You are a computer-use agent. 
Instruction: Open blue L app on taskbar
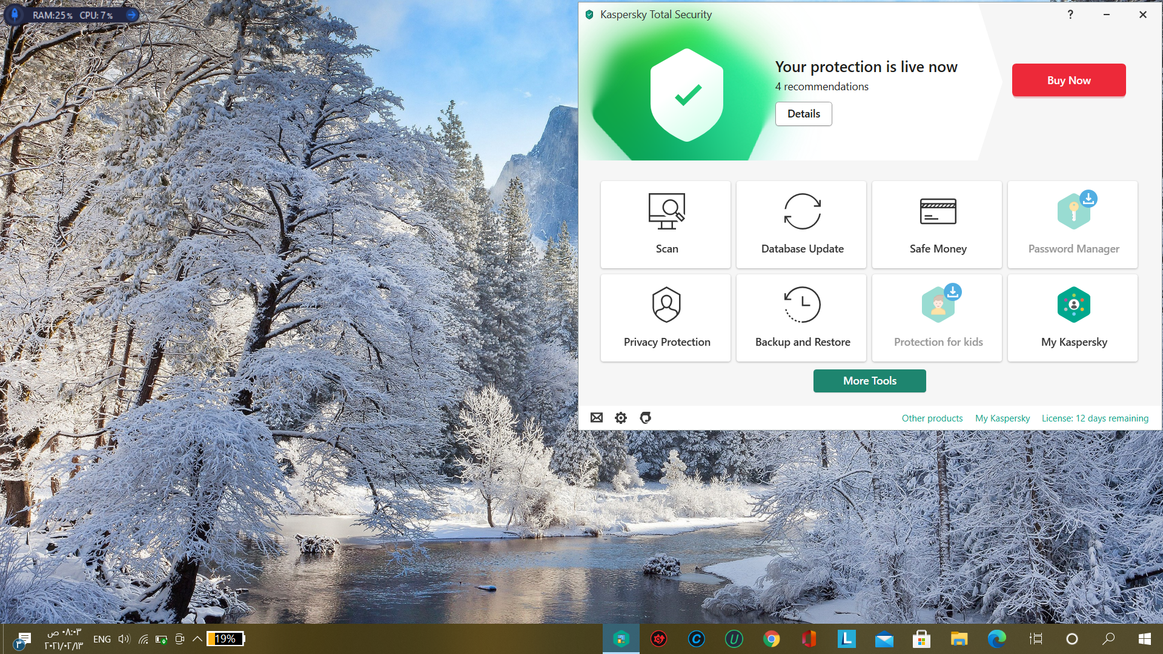coord(846,639)
